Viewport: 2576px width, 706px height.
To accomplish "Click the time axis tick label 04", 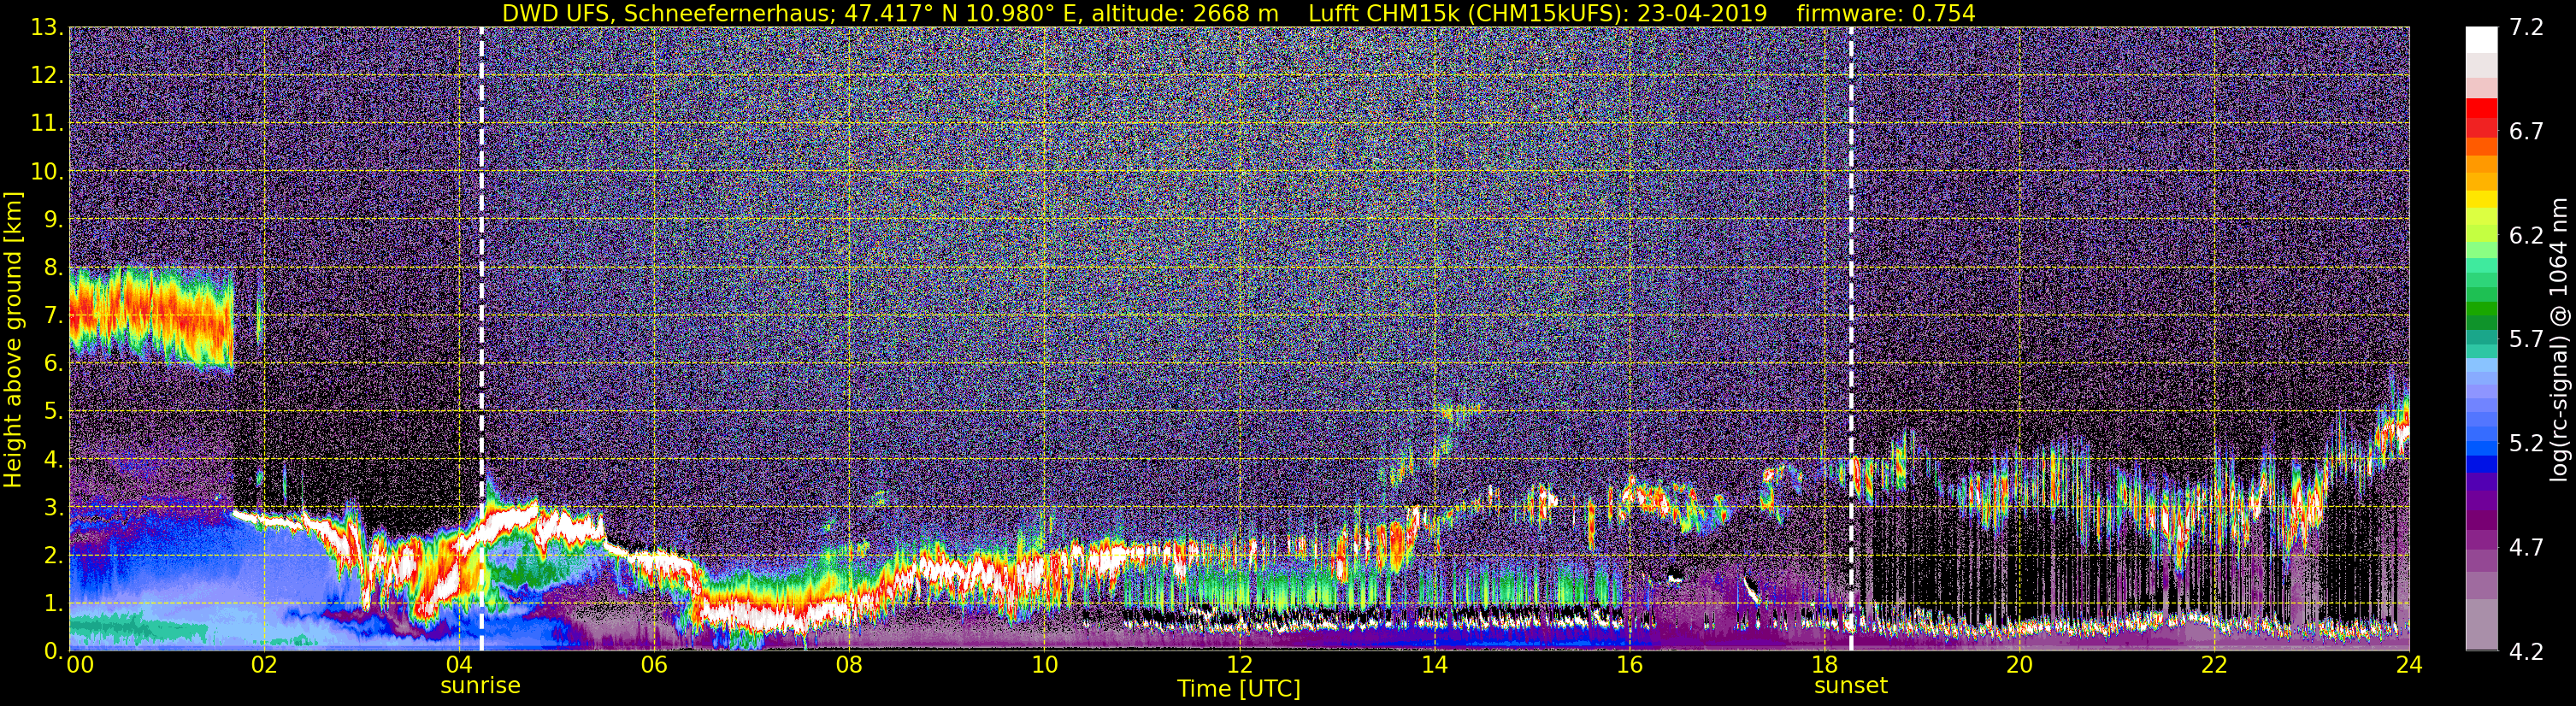I will coord(459,666).
